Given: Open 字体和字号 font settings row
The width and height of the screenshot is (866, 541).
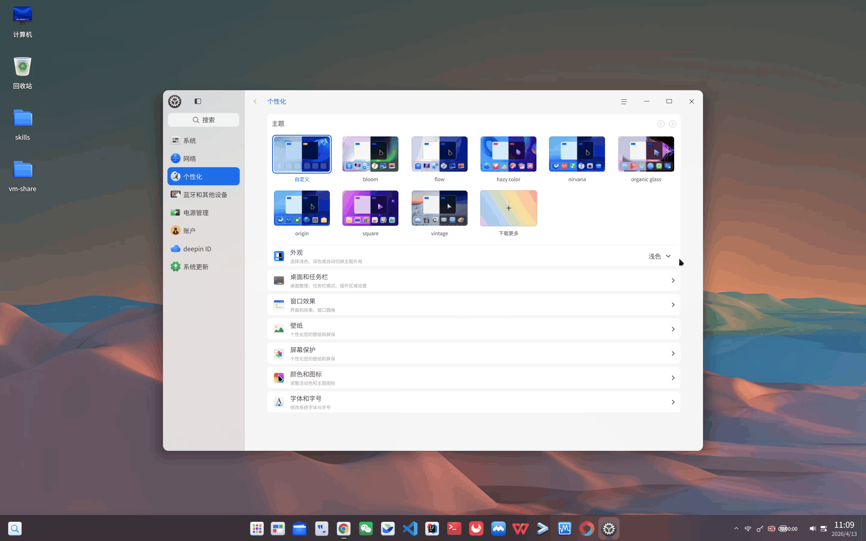Looking at the screenshot, I should click(x=473, y=402).
